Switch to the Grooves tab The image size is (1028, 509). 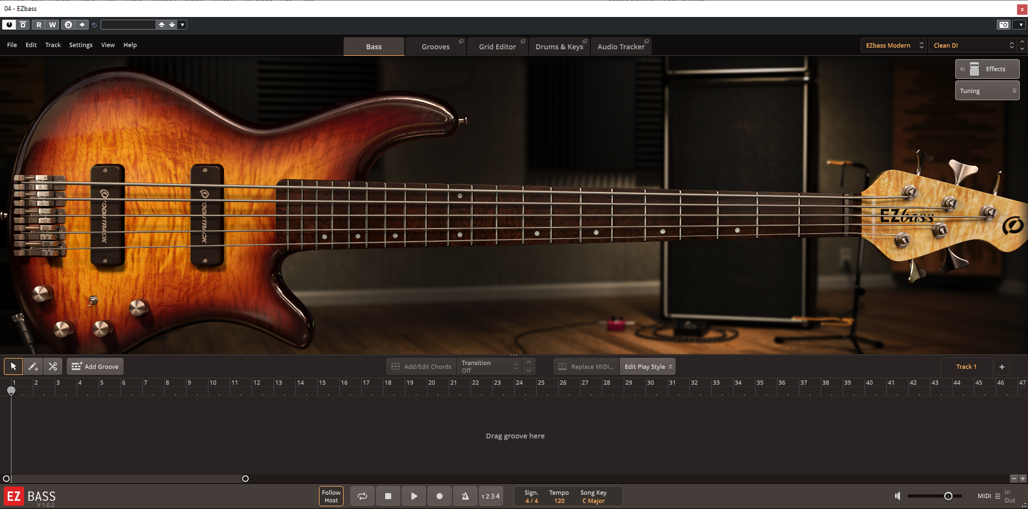(435, 47)
